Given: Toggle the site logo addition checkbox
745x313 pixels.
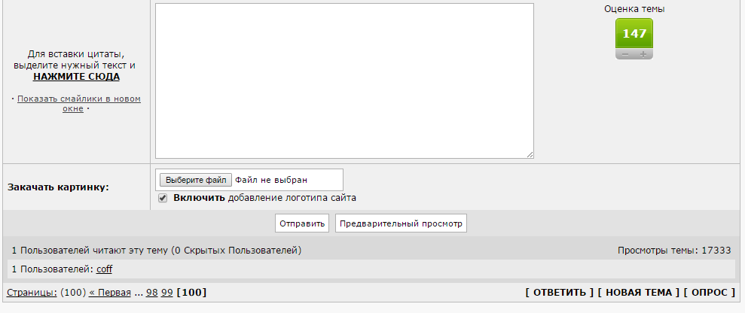Looking at the screenshot, I should coord(163,198).
